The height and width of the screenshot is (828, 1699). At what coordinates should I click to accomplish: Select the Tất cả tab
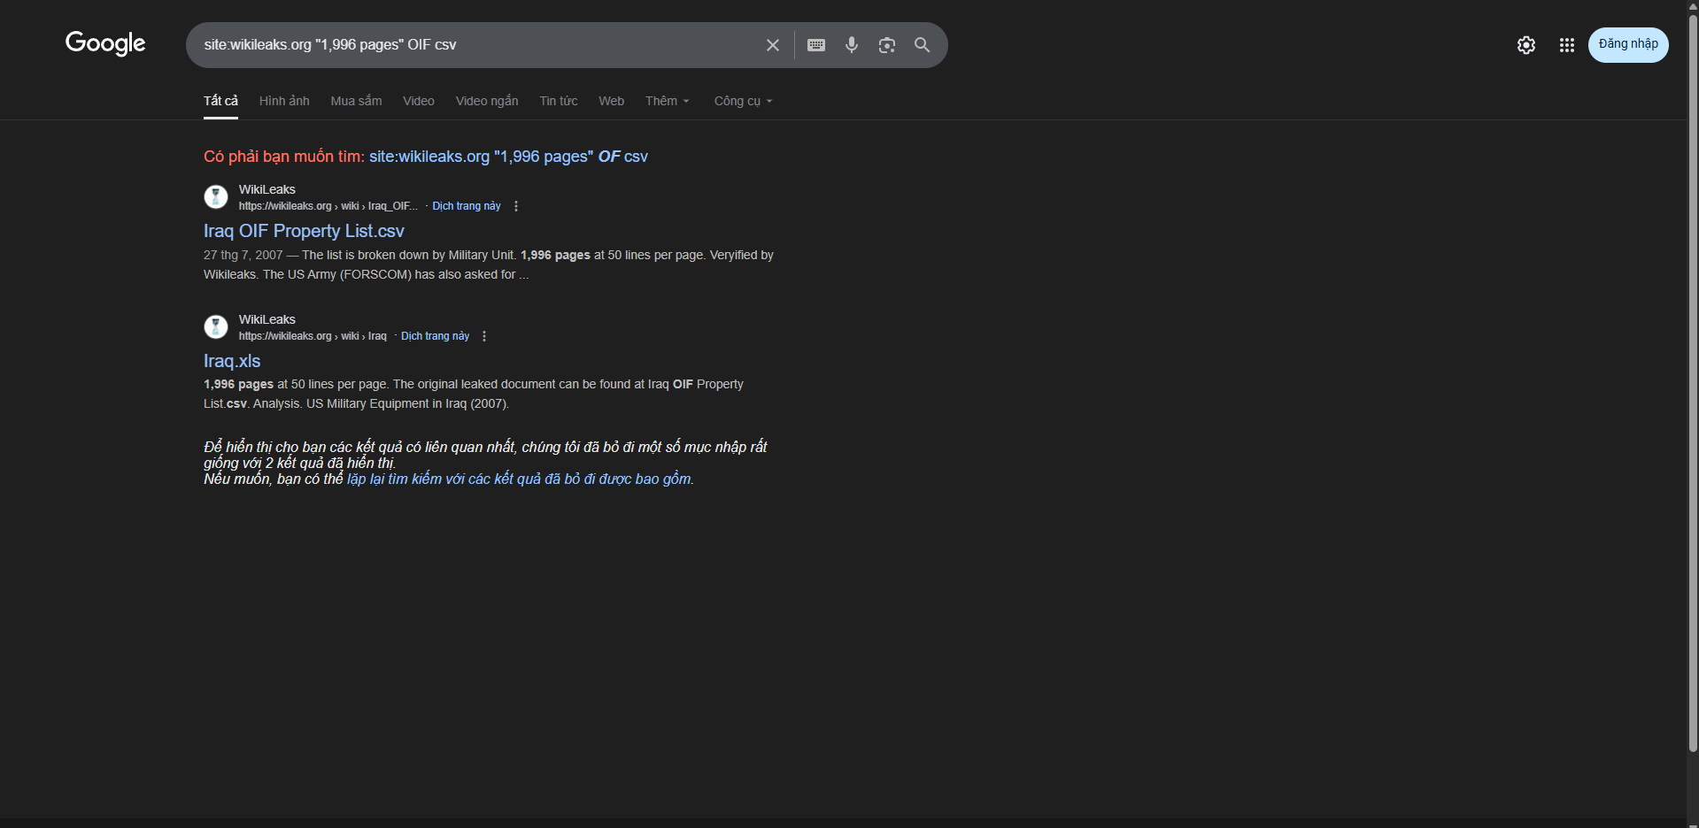tap(220, 101)
